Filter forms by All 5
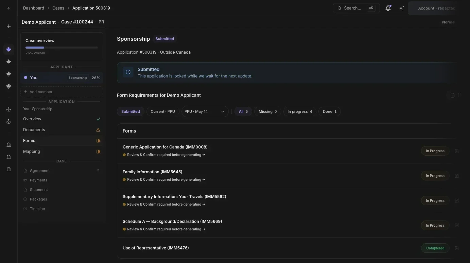This screenshot has width=470, height=263. tap(243, 111)
